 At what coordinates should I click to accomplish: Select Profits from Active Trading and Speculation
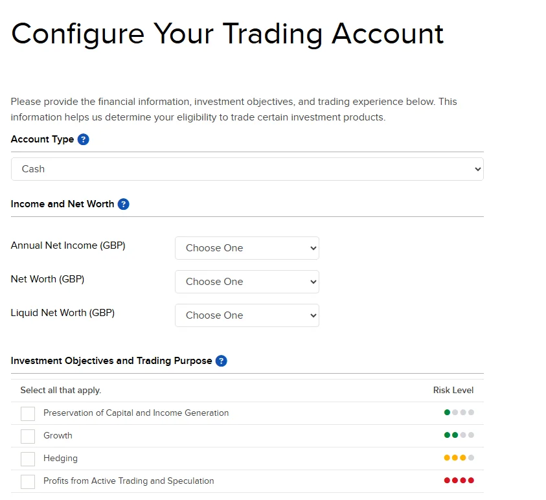[x=27, y=481]
